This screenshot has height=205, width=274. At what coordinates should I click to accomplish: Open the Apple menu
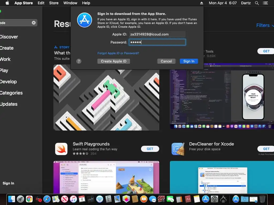click(x=7, y=3)
